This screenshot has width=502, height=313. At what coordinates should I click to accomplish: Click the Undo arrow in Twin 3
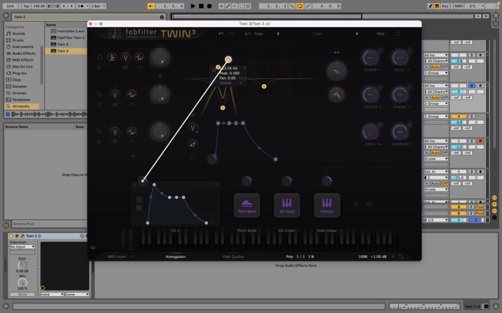pyautogui.click(x=221, y=33)
